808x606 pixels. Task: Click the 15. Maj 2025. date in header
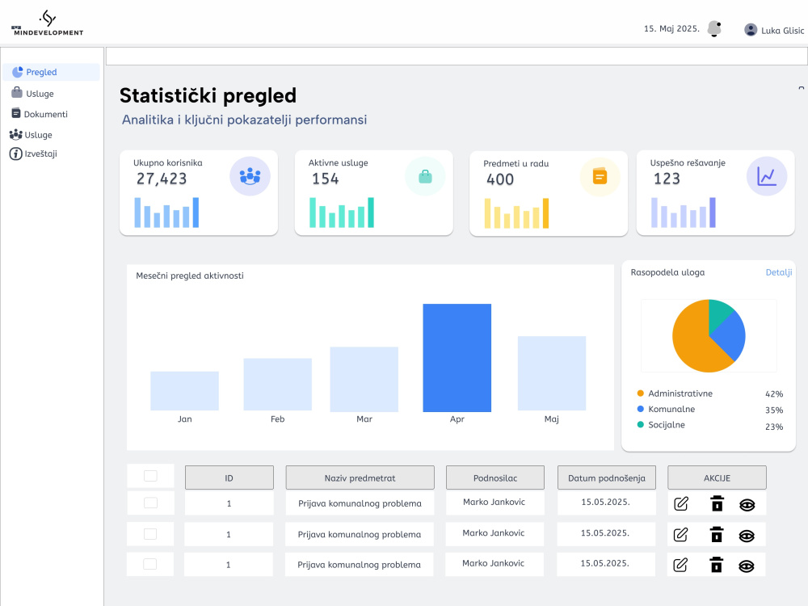tap(671, 29)
